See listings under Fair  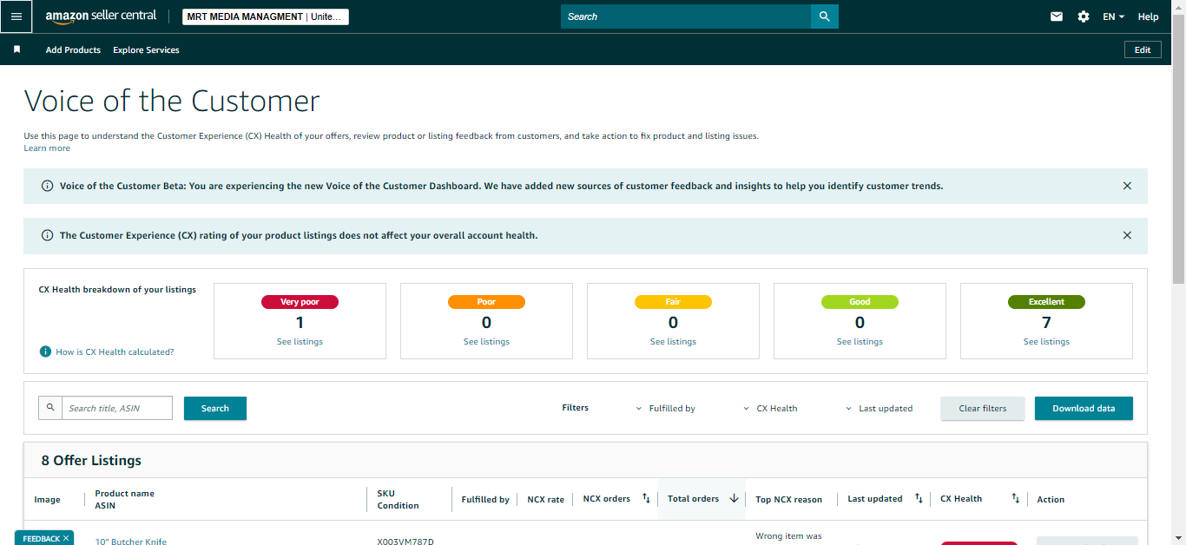[x=673, y=341]
